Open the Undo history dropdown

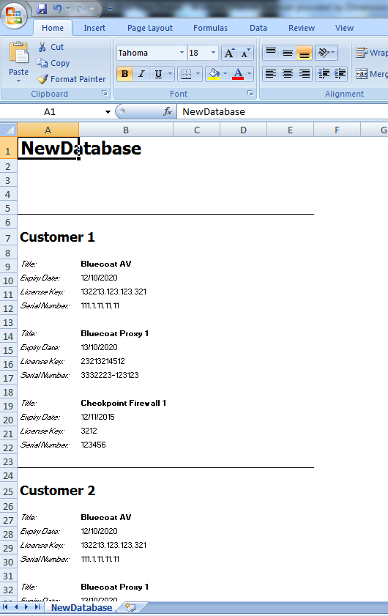point(68,8)
